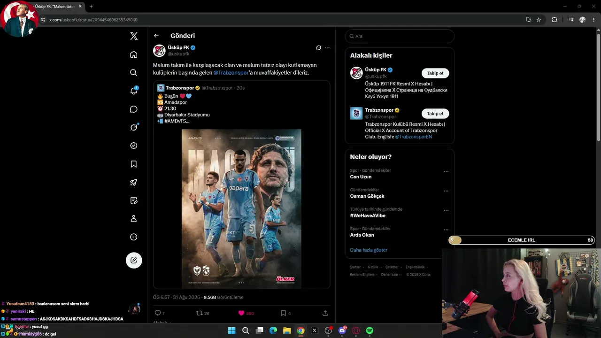This screenshot has width=601, height=338.
Task: Open Bookmarks from the left sidebar
Action: pos(134,164)
